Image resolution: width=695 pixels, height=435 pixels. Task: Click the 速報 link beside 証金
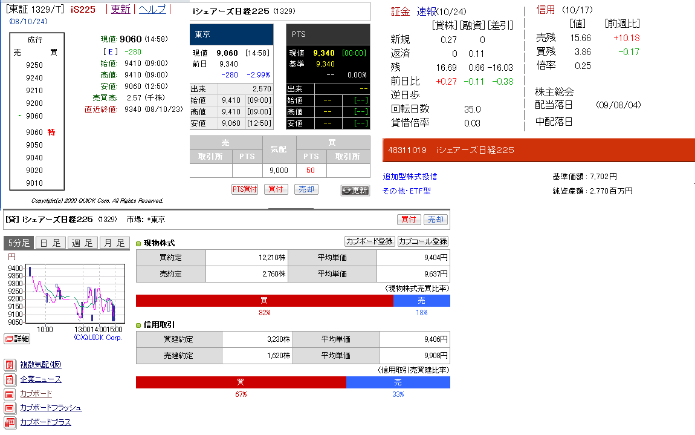(x=426, y=11)
